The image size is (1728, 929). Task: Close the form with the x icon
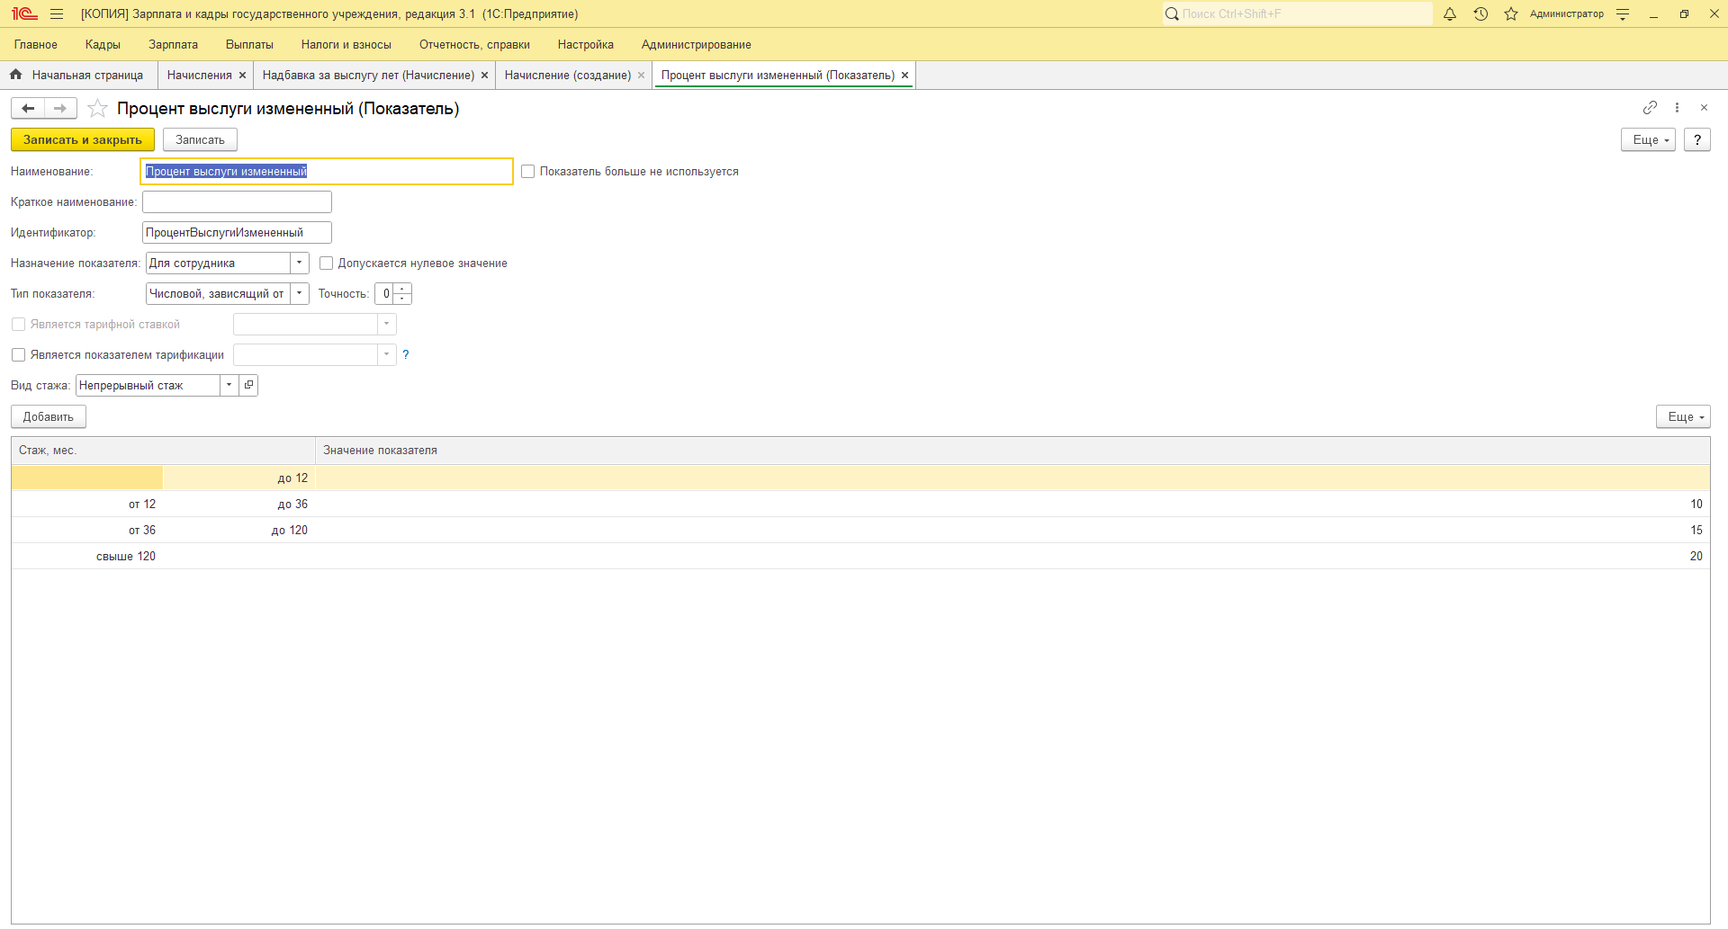tap(1704, 108)
